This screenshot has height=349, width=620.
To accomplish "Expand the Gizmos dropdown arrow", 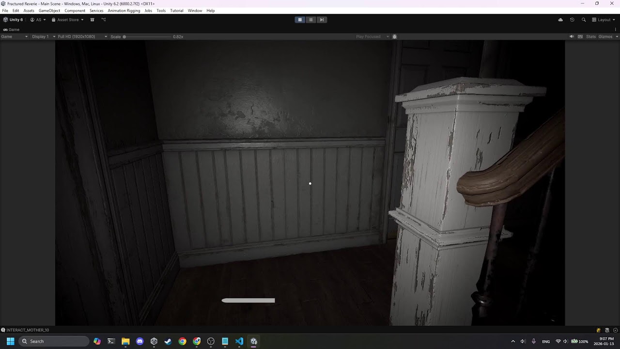I will coord(616,36).
